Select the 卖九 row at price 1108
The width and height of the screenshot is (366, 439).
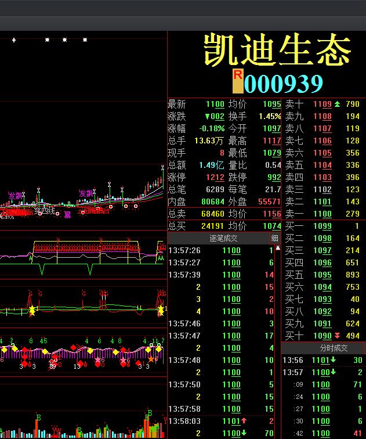(322, 117)
